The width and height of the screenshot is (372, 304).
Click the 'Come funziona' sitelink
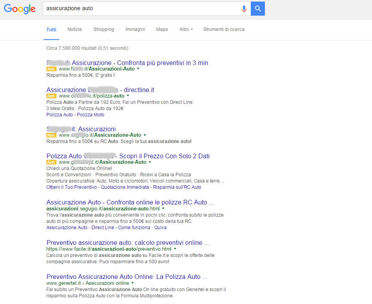click(134, 228)
